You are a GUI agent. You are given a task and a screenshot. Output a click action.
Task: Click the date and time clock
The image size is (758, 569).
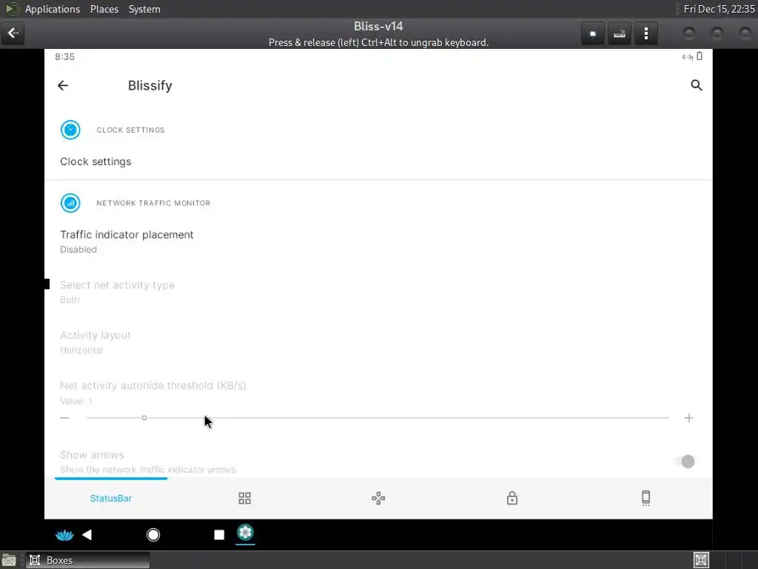[720, 9]
